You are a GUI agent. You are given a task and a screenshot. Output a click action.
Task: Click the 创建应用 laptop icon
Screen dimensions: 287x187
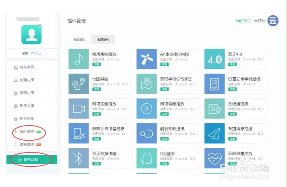[x=16, y=80]
